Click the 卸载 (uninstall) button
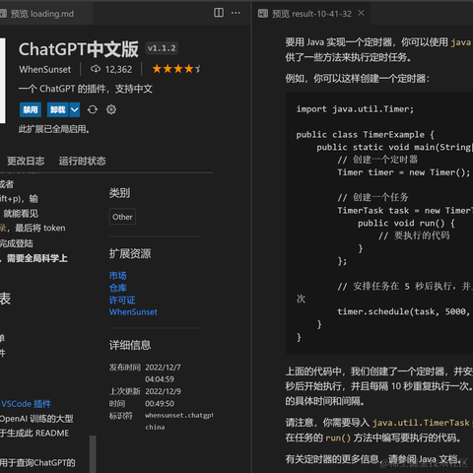473x473 pixels. (x=58, y=109)
